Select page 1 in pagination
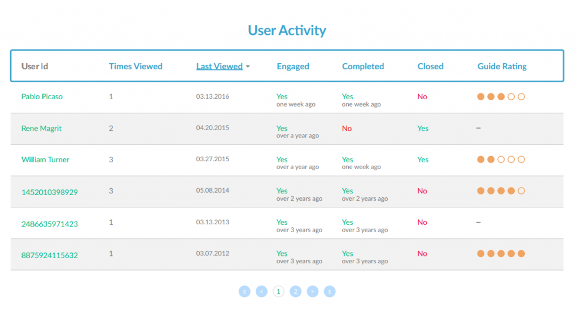This screenshot has width=578, height=310. [x=278, y=291]
